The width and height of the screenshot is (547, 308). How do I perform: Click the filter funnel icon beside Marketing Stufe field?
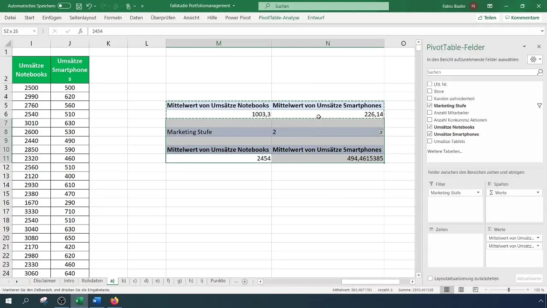coord(539,106)
